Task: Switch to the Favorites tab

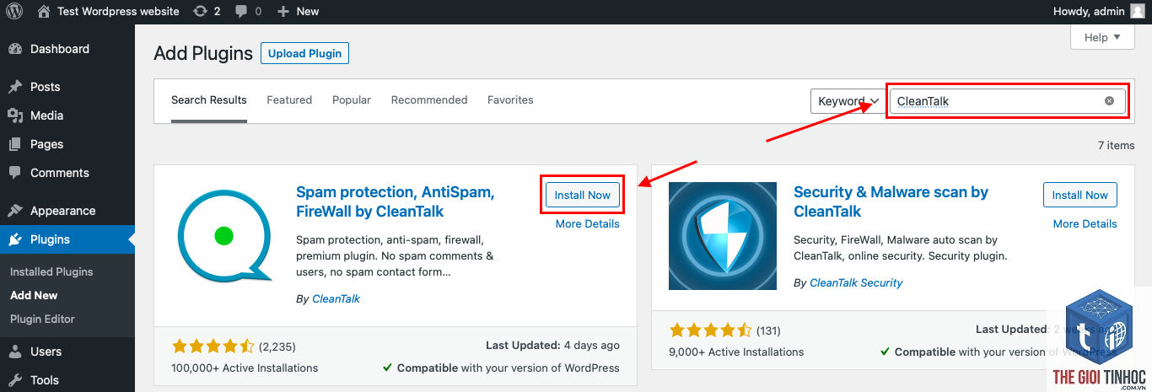Action: (510, 100)
